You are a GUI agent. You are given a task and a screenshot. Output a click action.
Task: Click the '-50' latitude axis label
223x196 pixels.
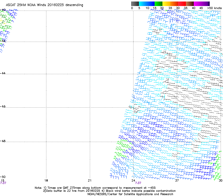point(3,177)
